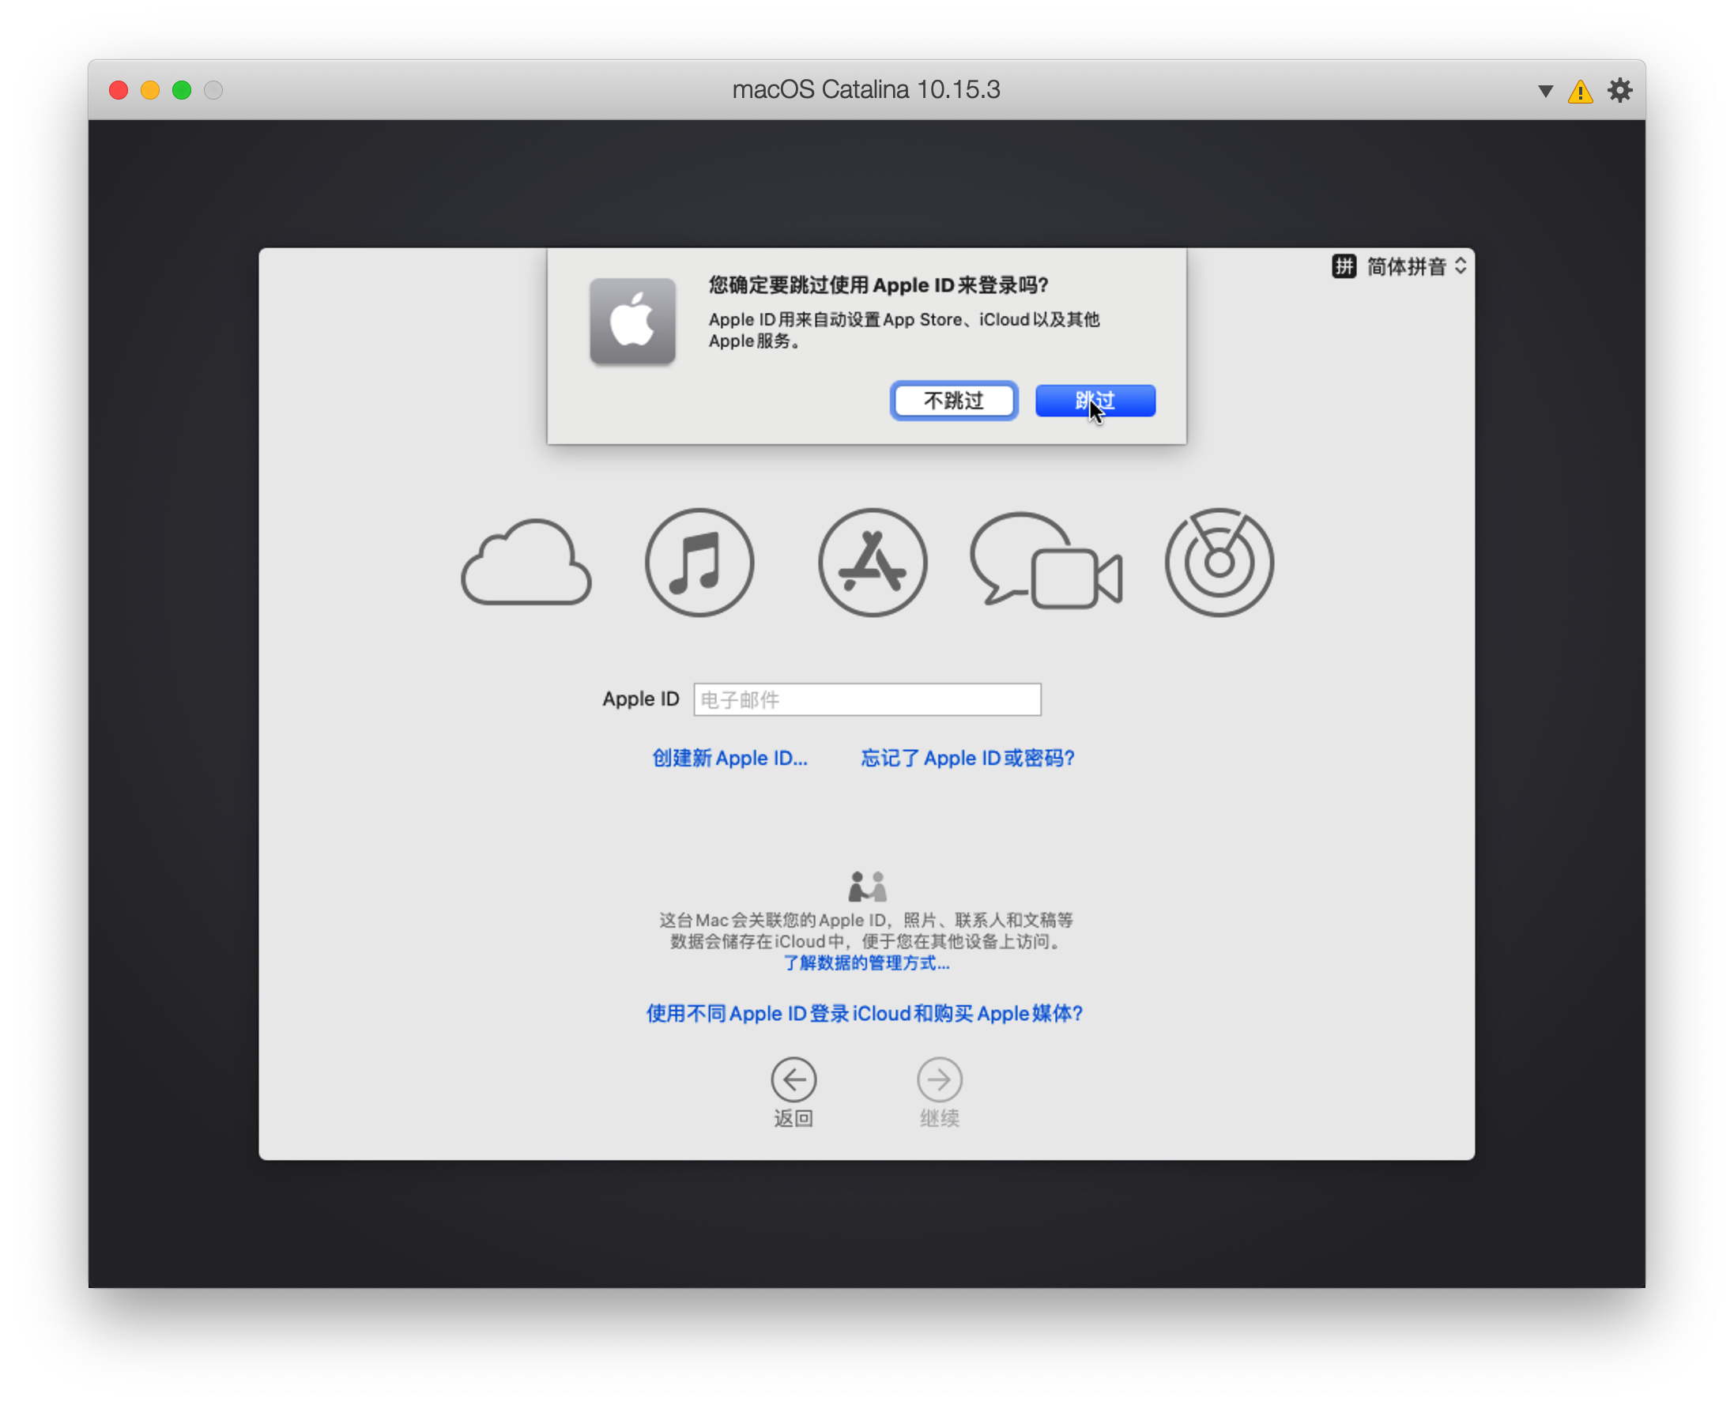The height and width of the screenshot is (1405, 1734).
Task: Click the back arrow 返回 button
Action: pyautogui.click(x=793, y=1092)
